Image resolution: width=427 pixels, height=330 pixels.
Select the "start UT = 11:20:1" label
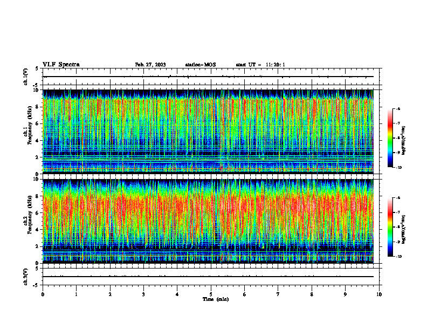(260, 65)
